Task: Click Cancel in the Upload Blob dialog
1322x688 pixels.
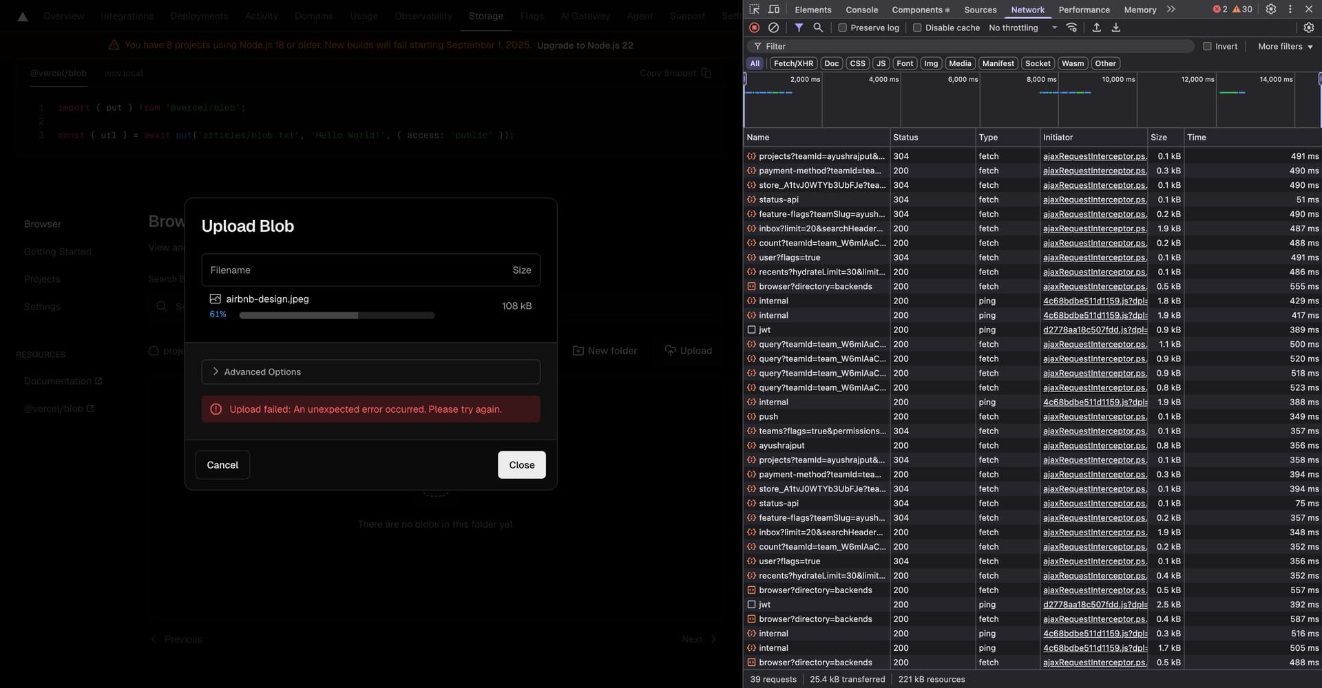Action: coord(222,465)
